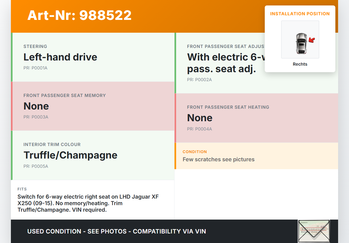This screenshot has width=349, height=243.
Task: Click the Rechts position label
Action: 300,64
